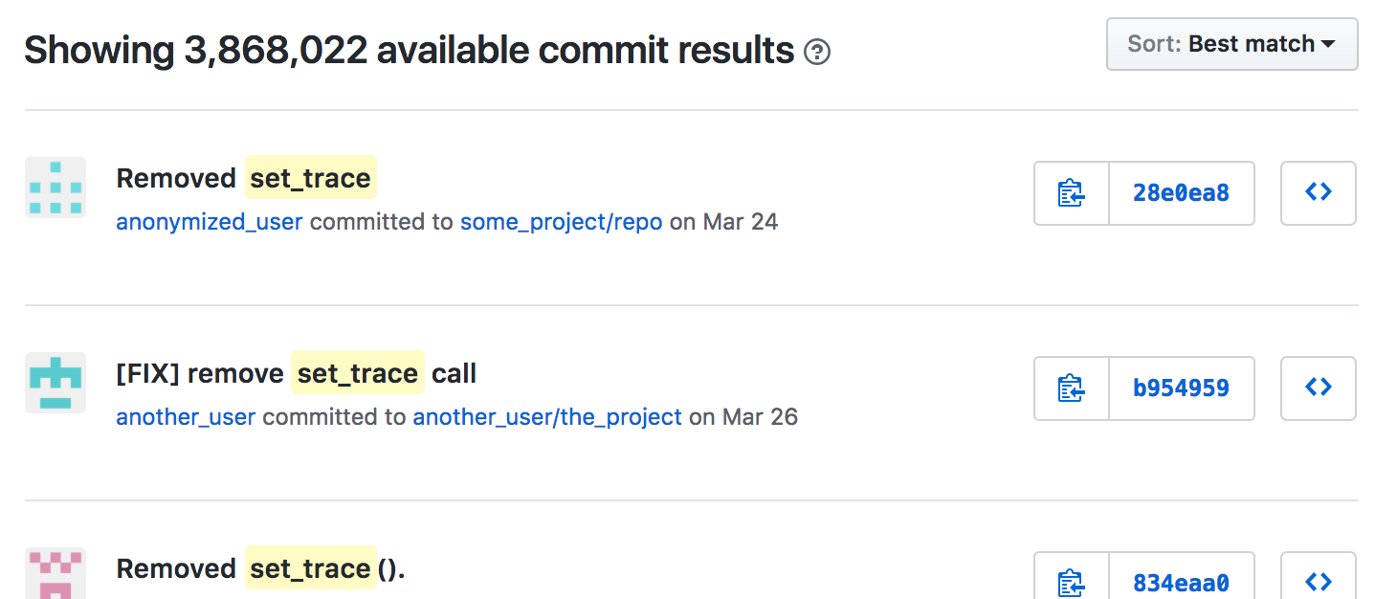Image resolution: width=1397 pixels, height=599 pixels.
Task: Go to another_user/the_project repository
Action: (546, 417)
